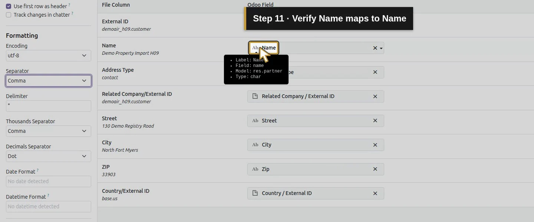534x222 pixels.
Task: Clear the Address Type field mapping
Action: point(375,72)
